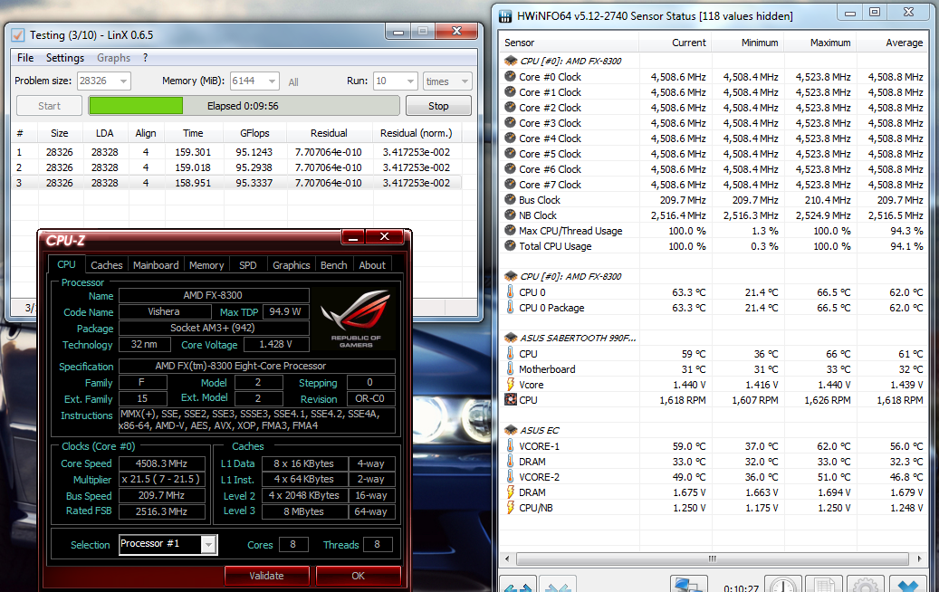The width and height of the screenshot is (939, 592).
Task: Click the Core Voltage value 1.428 V
Action: coord(275,344)
